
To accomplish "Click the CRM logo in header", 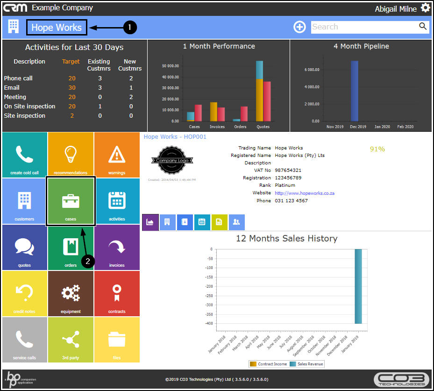I will pos(15,8).
